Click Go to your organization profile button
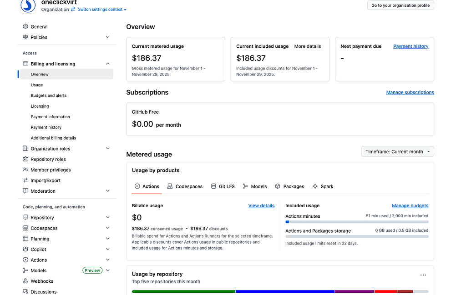The height and width of the screenshot is (295, 471). pos(400,5)
